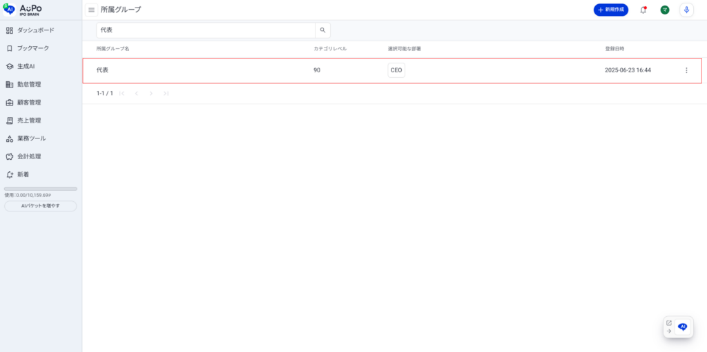Open the AI chat bubble assistant
This screenshot has height=352, width=707.
click(683, 327)
